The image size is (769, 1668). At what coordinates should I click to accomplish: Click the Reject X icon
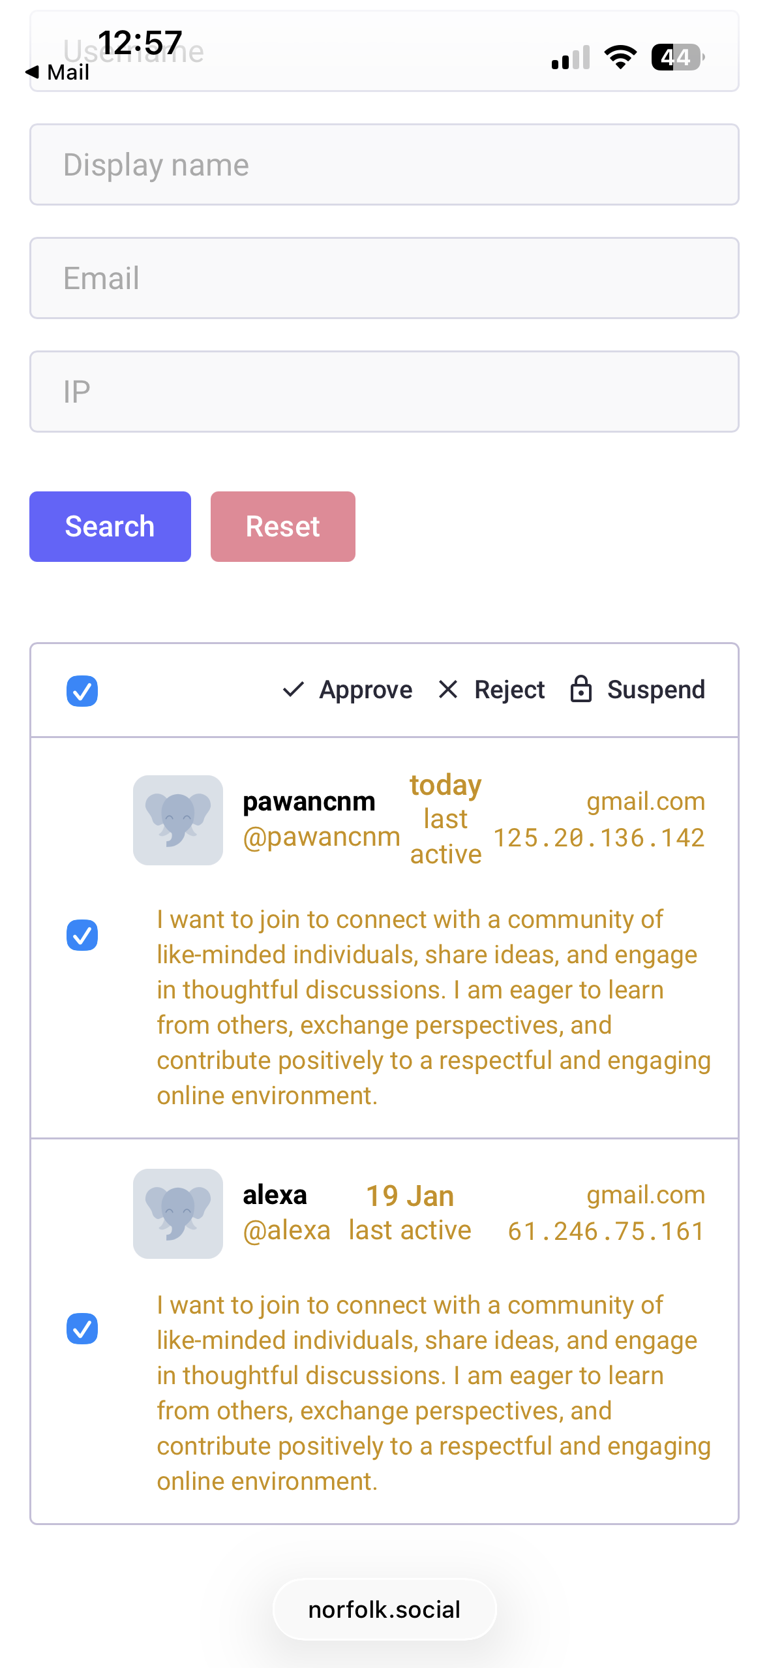[448, 689]
